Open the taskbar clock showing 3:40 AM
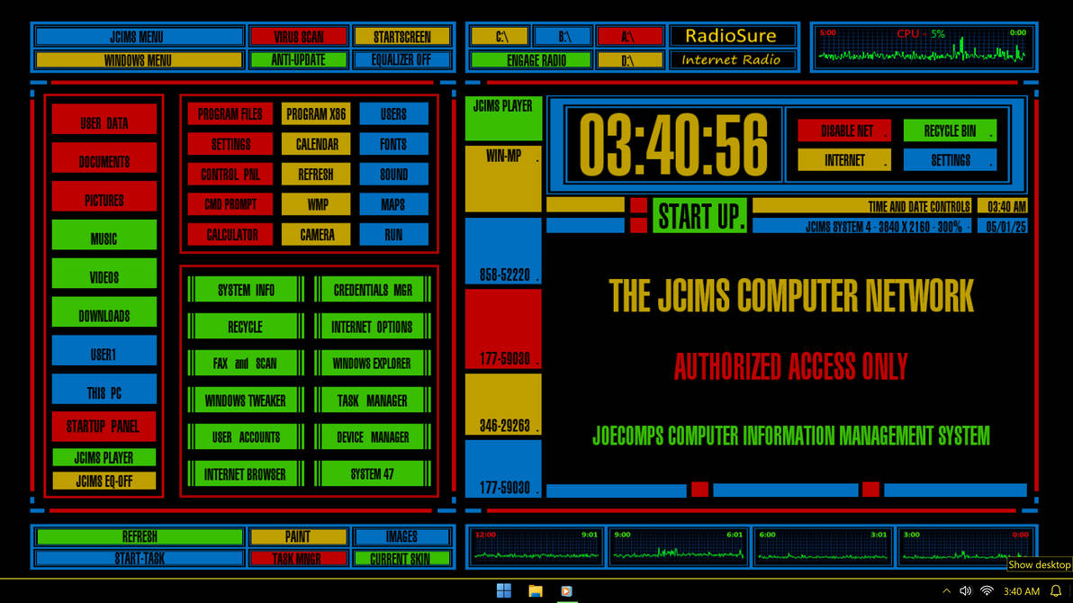The height and width of the screenshot is (603, 1073). [1022, 590]
